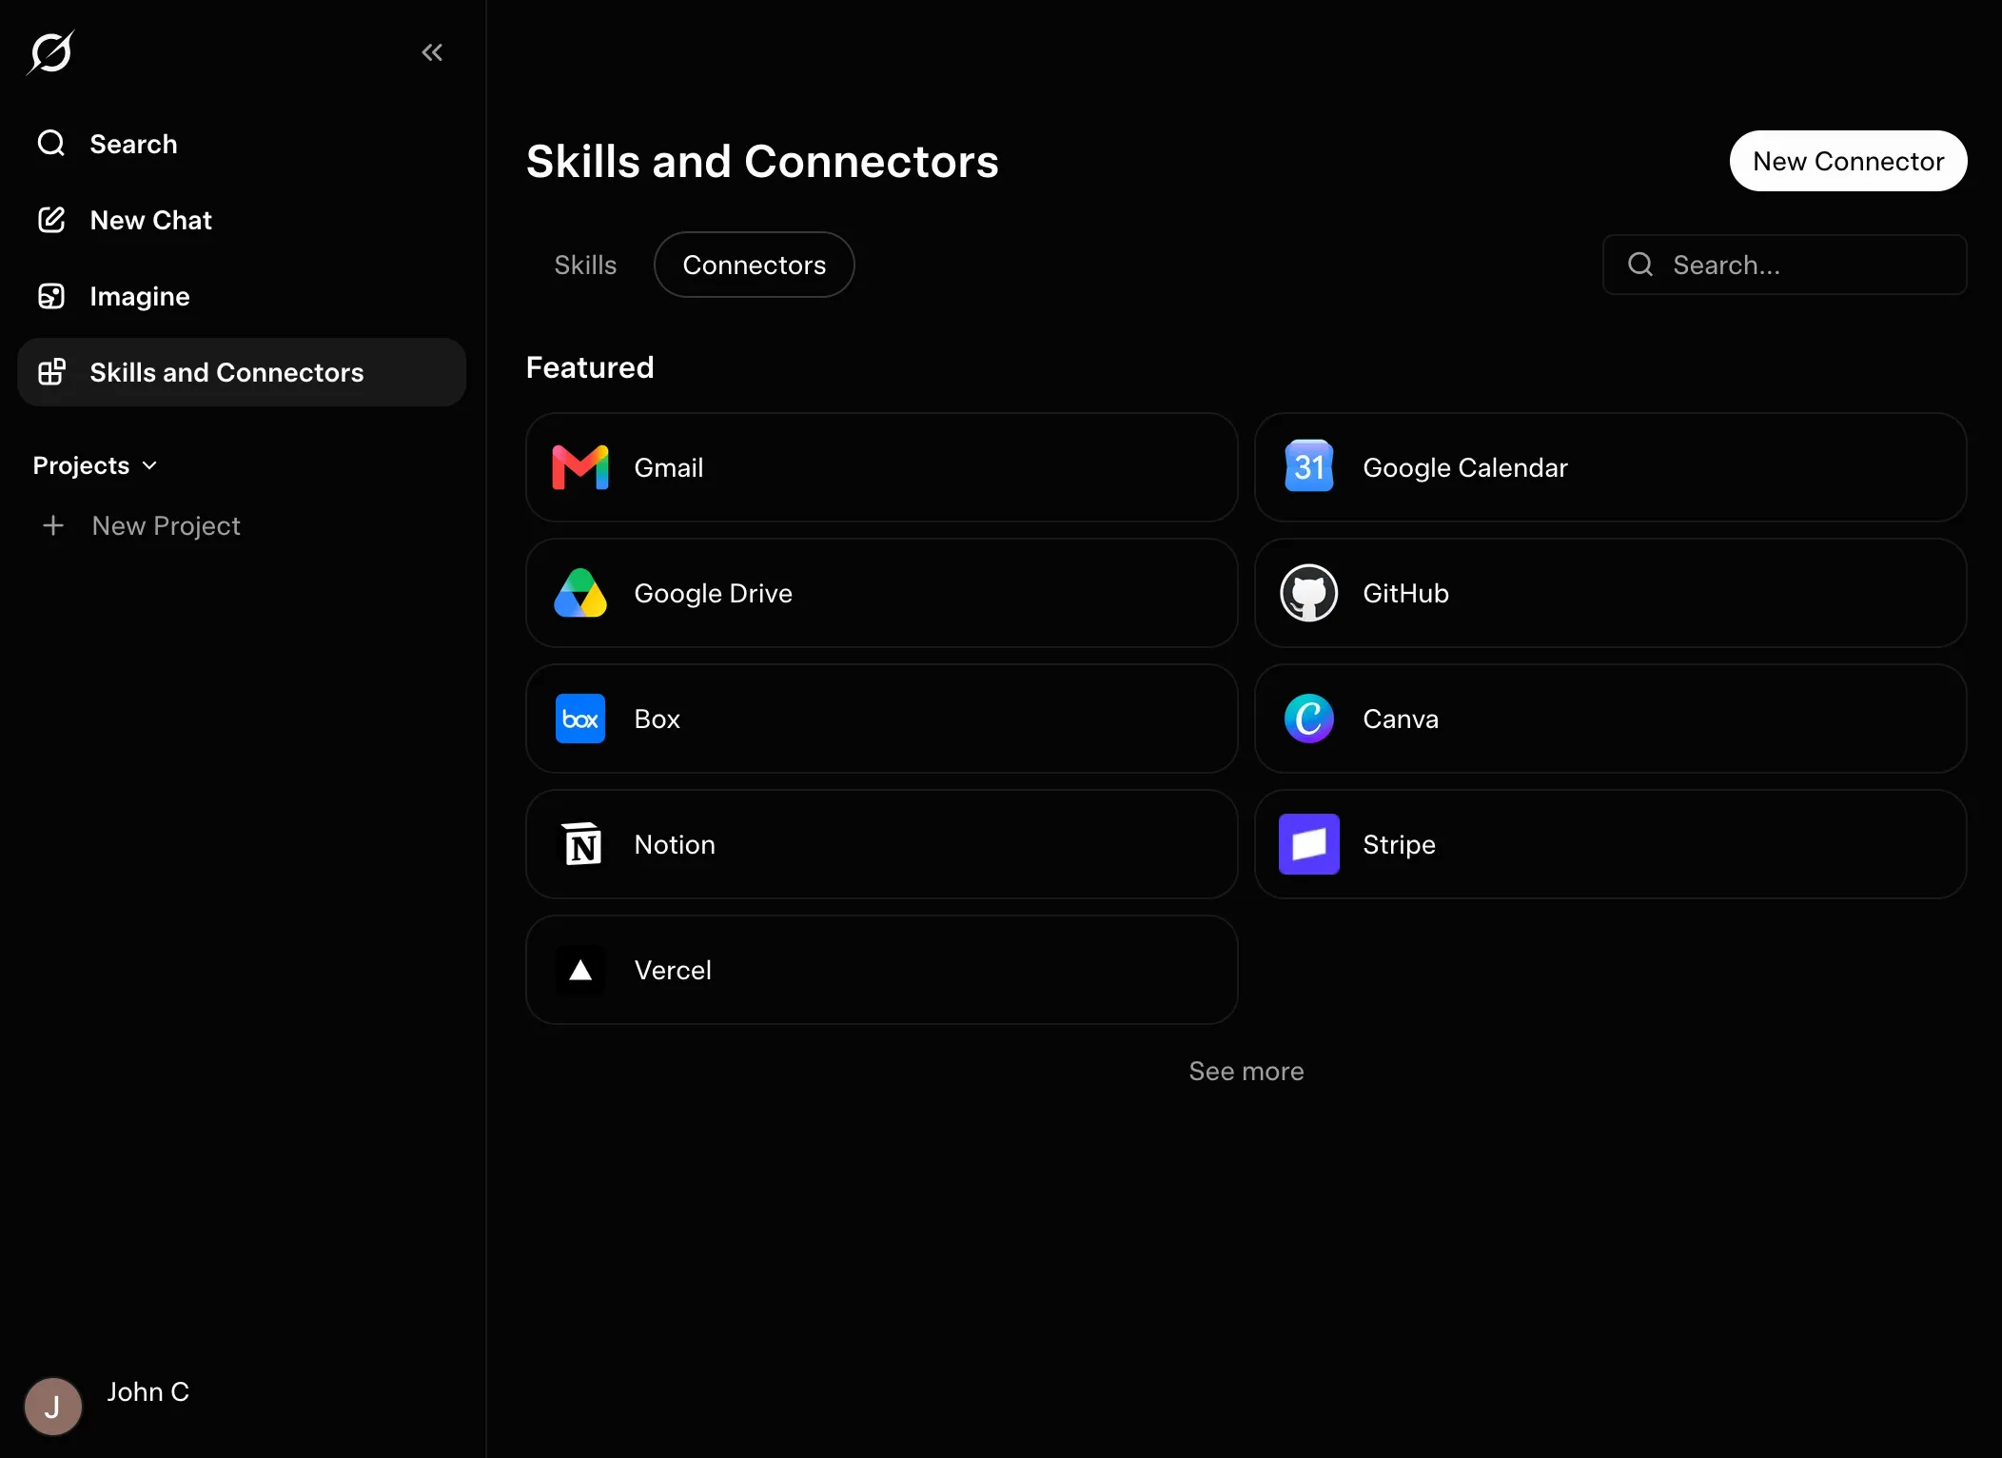The image size is (2002, 1458).
Task: Open Skills and Connectors sidebar item
Action: tap(242, 372)
